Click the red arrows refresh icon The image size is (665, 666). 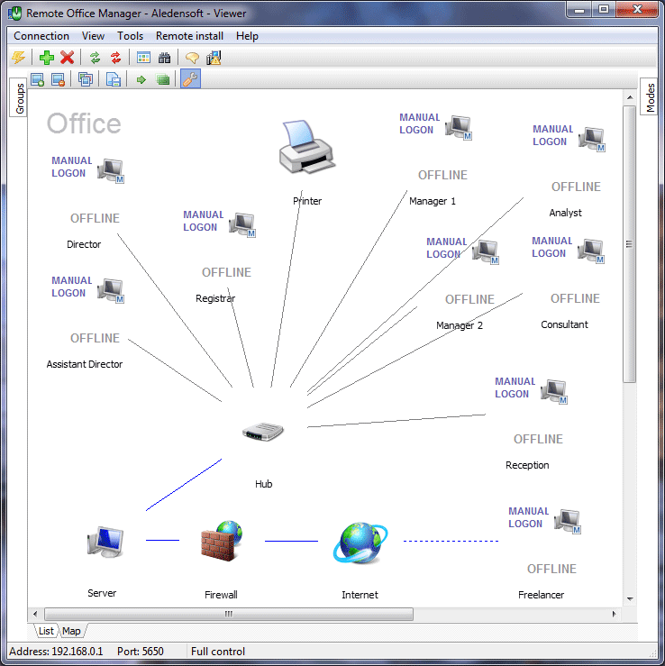(115, 58)
